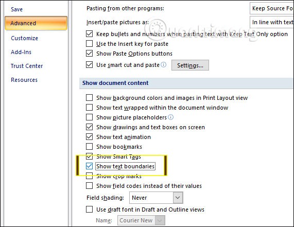Switch to the Customize category

coord(24,38)
